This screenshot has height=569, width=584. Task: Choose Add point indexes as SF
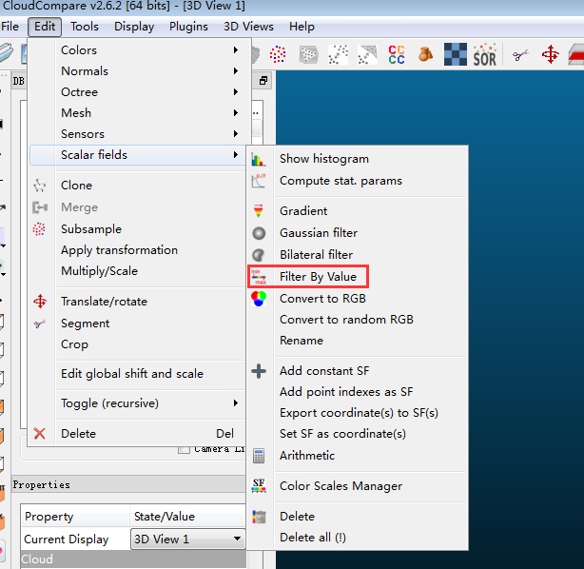(x=346, y=392)
